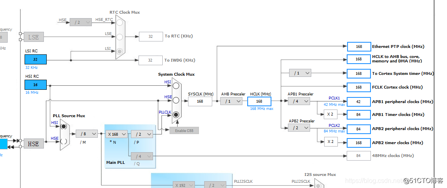Click the HCLK (MHz) value field
447x188 pixels.
(259, 101)
